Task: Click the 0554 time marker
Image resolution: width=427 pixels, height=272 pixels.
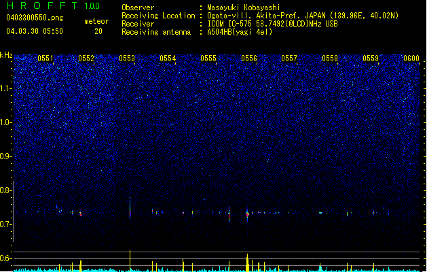Action: click(x=168, y=58)
